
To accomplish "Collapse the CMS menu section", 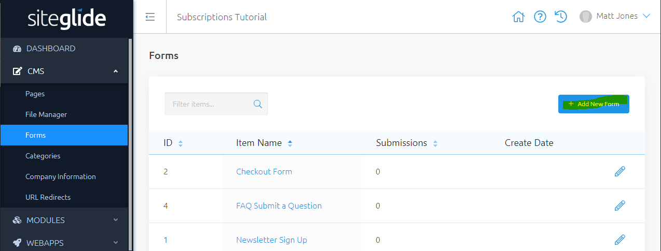I will point(116,71).
